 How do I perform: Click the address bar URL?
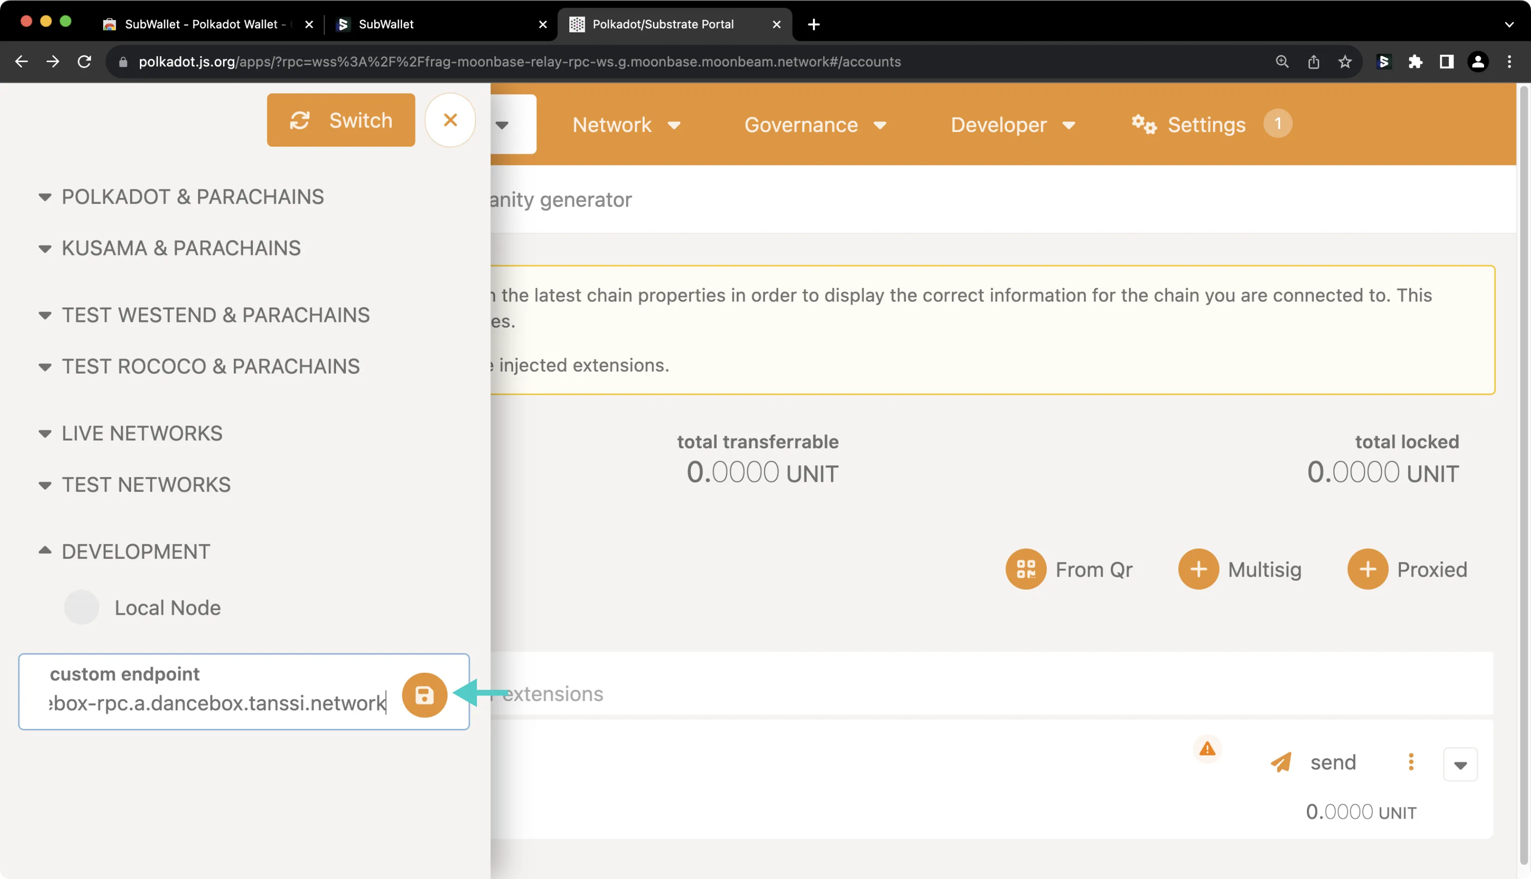click(519, 62)
